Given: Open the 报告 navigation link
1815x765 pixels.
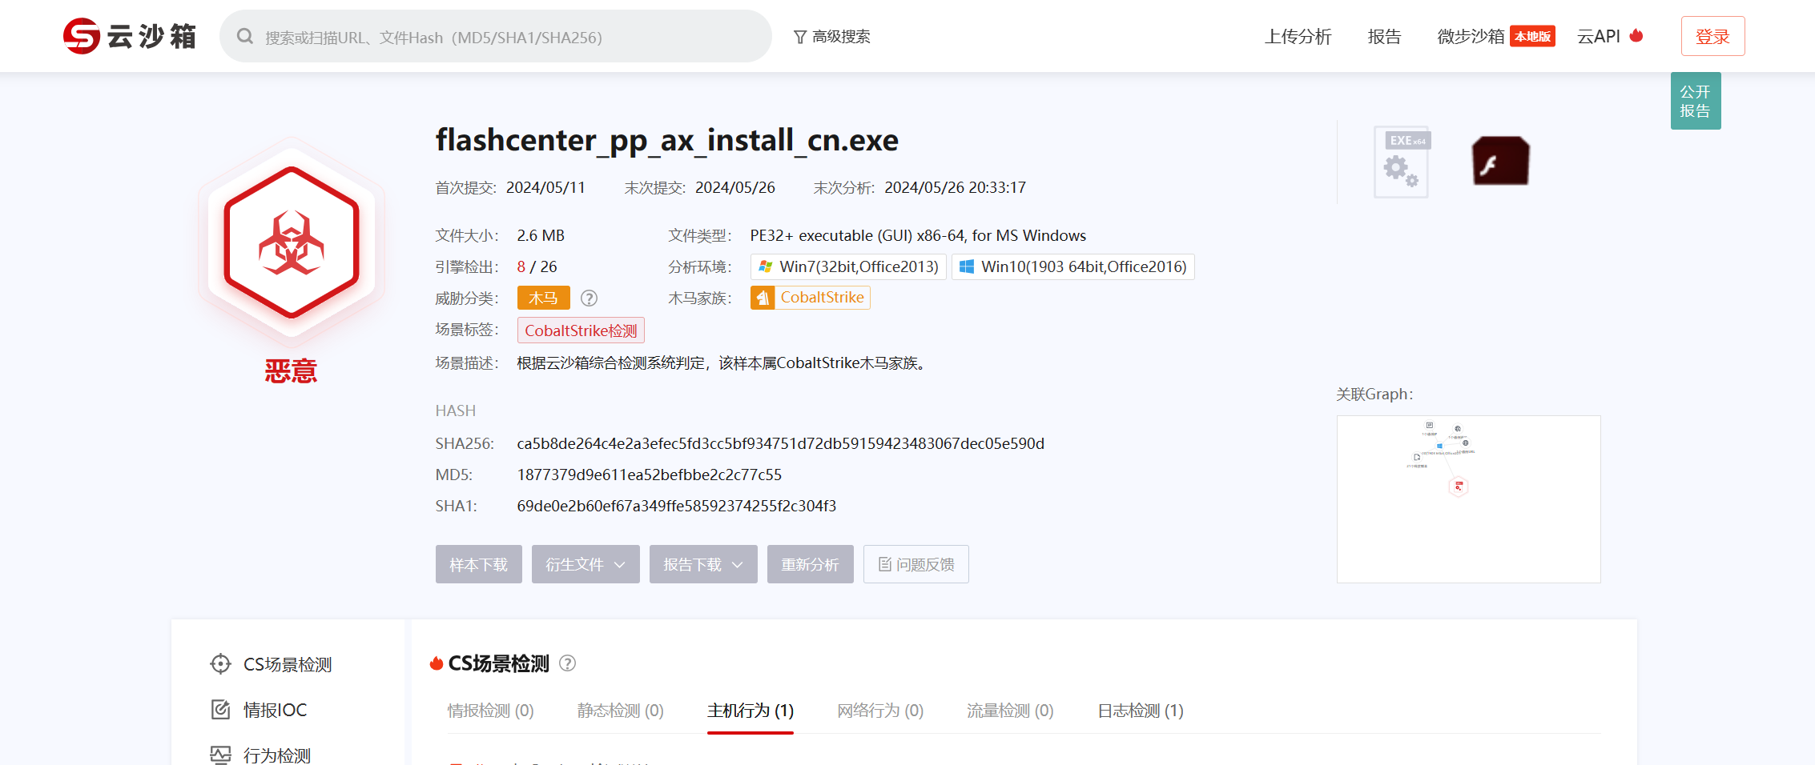Looking at the screenshot, I should coord(1384,37).
